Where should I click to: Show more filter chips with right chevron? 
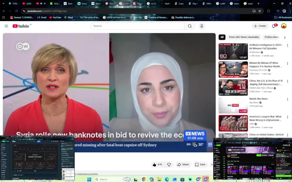point(285,37)
